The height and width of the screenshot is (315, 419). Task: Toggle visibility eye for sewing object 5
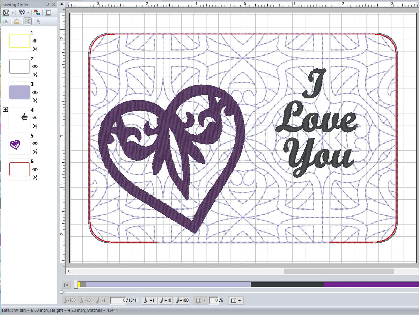pos(35,144)
